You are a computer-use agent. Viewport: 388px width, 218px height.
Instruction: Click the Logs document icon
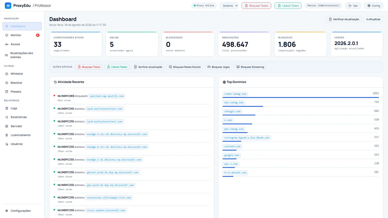[x=7, y=108]
